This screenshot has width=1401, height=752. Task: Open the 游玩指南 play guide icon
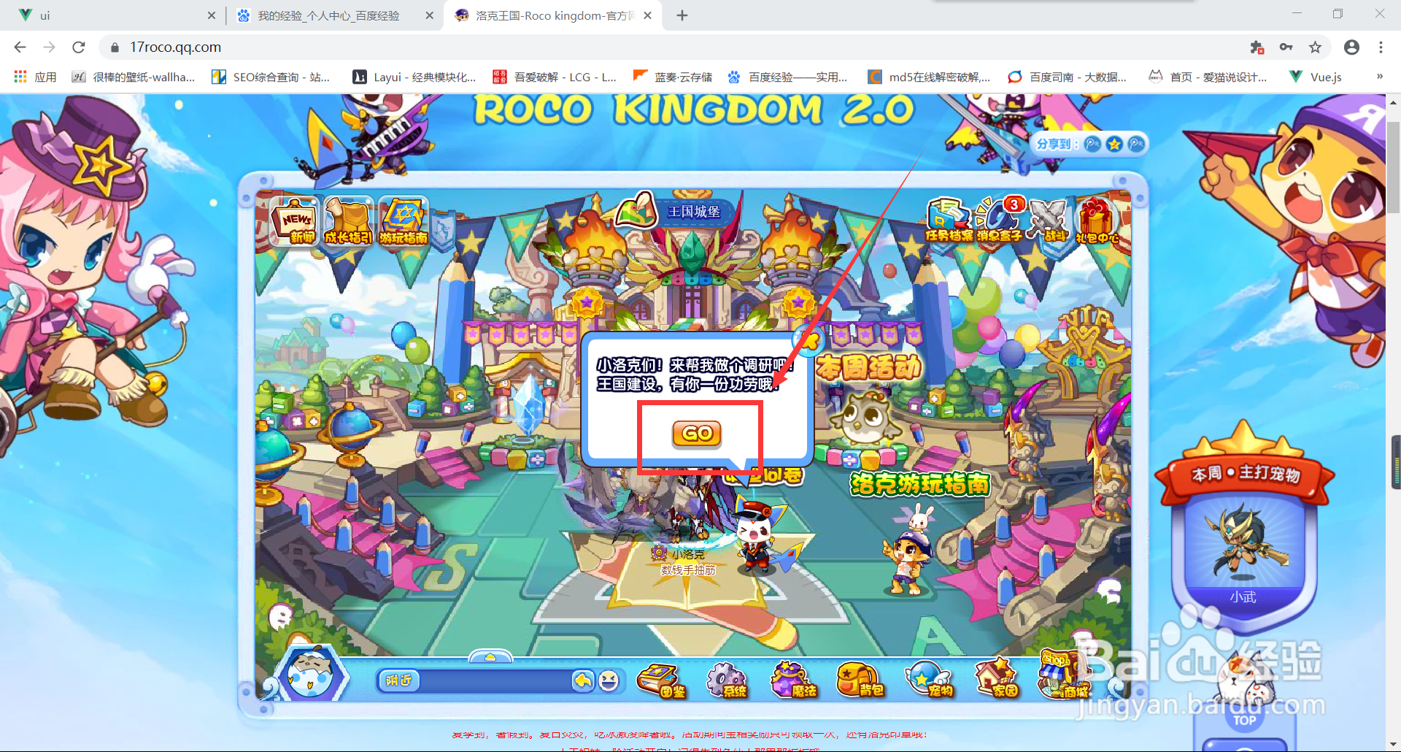pos(403,222)
